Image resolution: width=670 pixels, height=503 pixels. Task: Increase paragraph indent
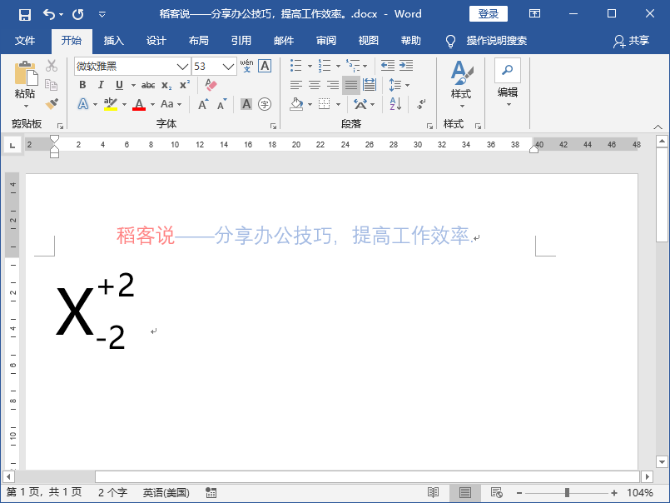[x=406, y=66]
